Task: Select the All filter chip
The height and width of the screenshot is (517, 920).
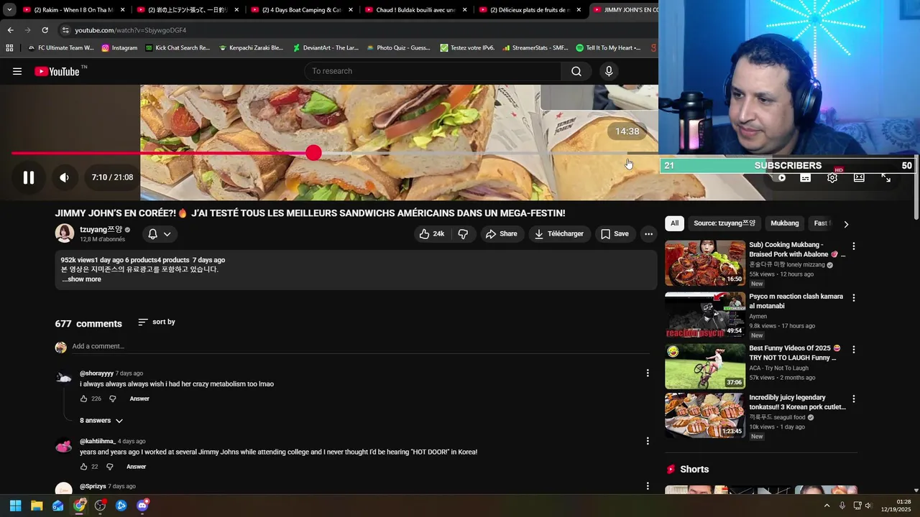Action: [674, 223]
